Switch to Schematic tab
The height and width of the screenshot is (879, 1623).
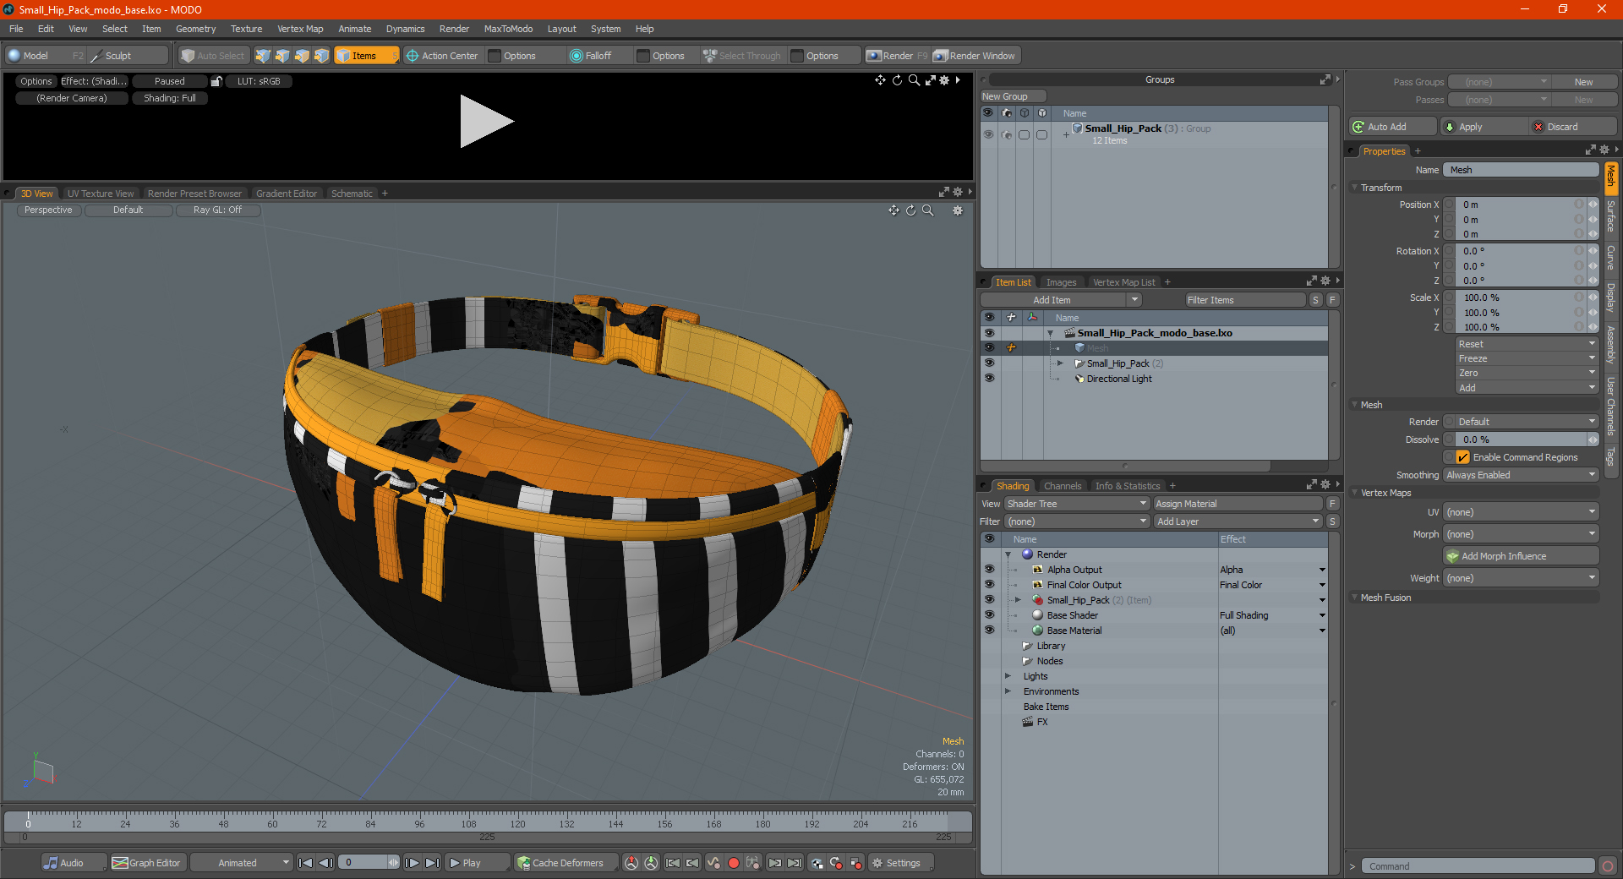click(352, 194)
